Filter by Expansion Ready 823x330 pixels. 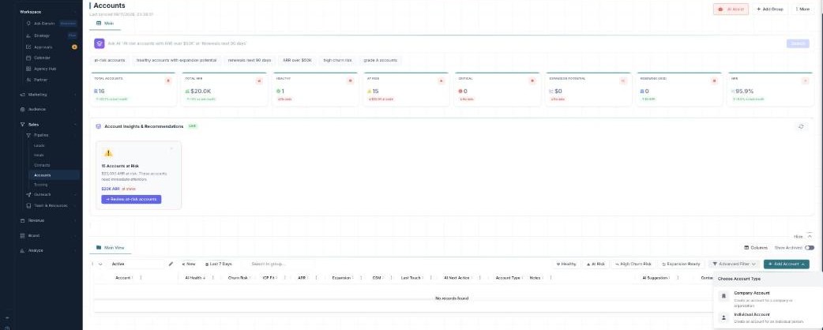(x=682, y=264)
